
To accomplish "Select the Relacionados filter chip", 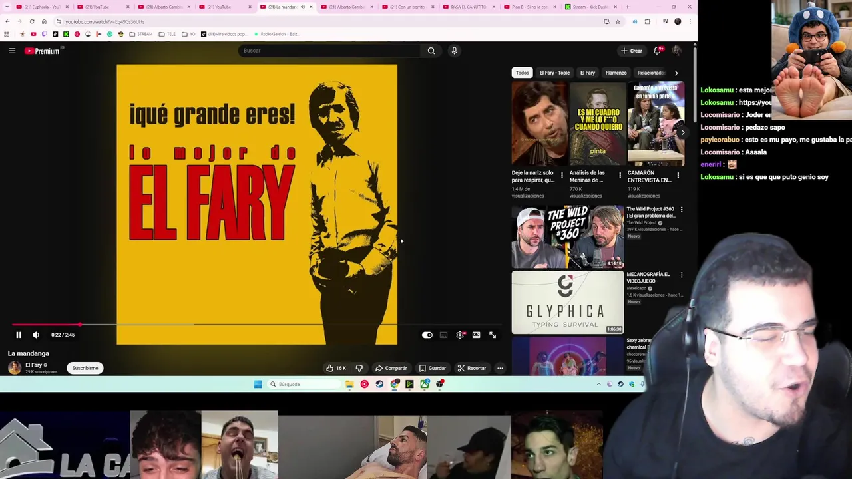I will click(x=651, y=73).
